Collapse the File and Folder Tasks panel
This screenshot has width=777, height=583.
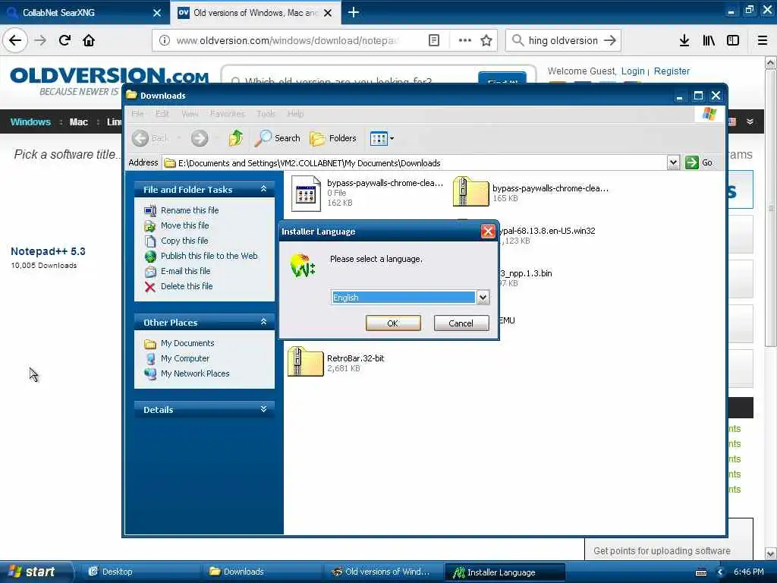(263, 189)
